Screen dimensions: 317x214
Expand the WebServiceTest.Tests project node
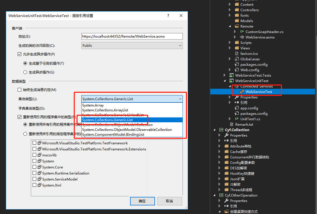(x=224, y=75)
